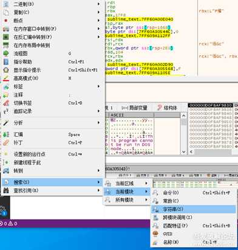The width and height of the screenshot is (238, 250).
Task: Click the 分析 analysis wand icon
Action: [x=6, y=123]
